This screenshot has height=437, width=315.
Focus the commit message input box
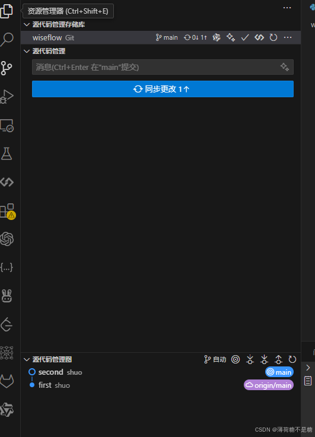coord(163,67)
